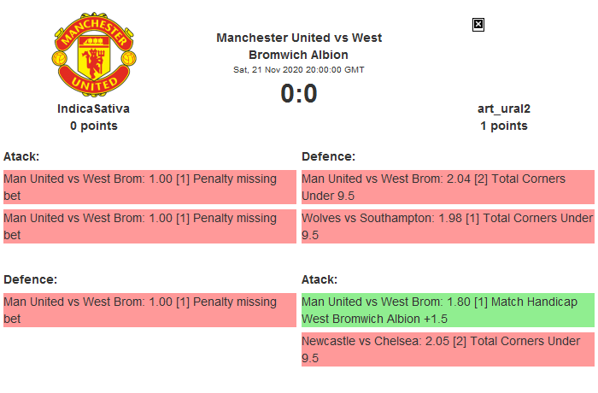Open art_ural2's player profile
The height and width of the screenshot is (393, 598).
coord(503,109)
